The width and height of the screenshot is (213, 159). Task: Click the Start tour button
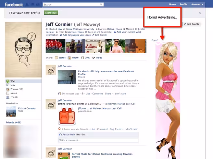tap(51, 13)
